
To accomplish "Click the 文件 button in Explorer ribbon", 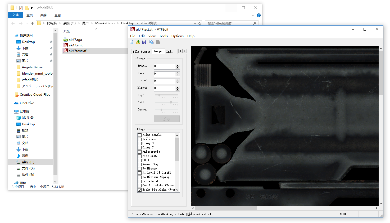I will pos(15,15).
